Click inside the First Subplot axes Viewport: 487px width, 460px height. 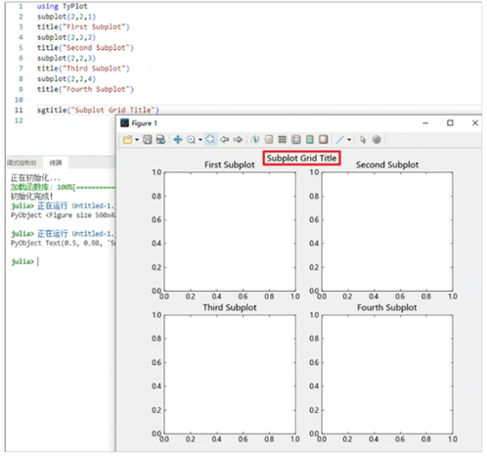(x=230, y=231)
